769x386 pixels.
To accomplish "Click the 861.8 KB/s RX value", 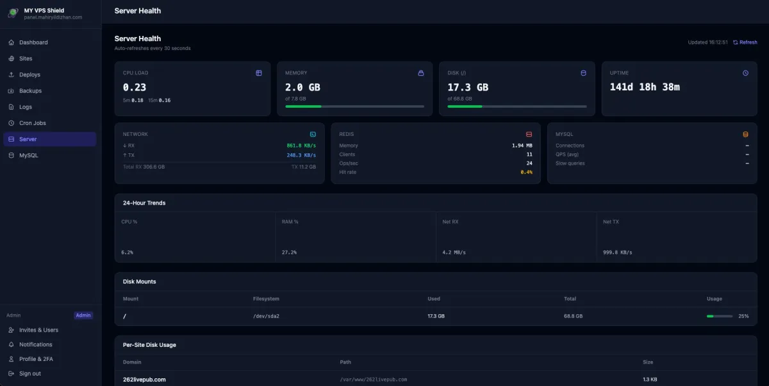I will point(301,146).
